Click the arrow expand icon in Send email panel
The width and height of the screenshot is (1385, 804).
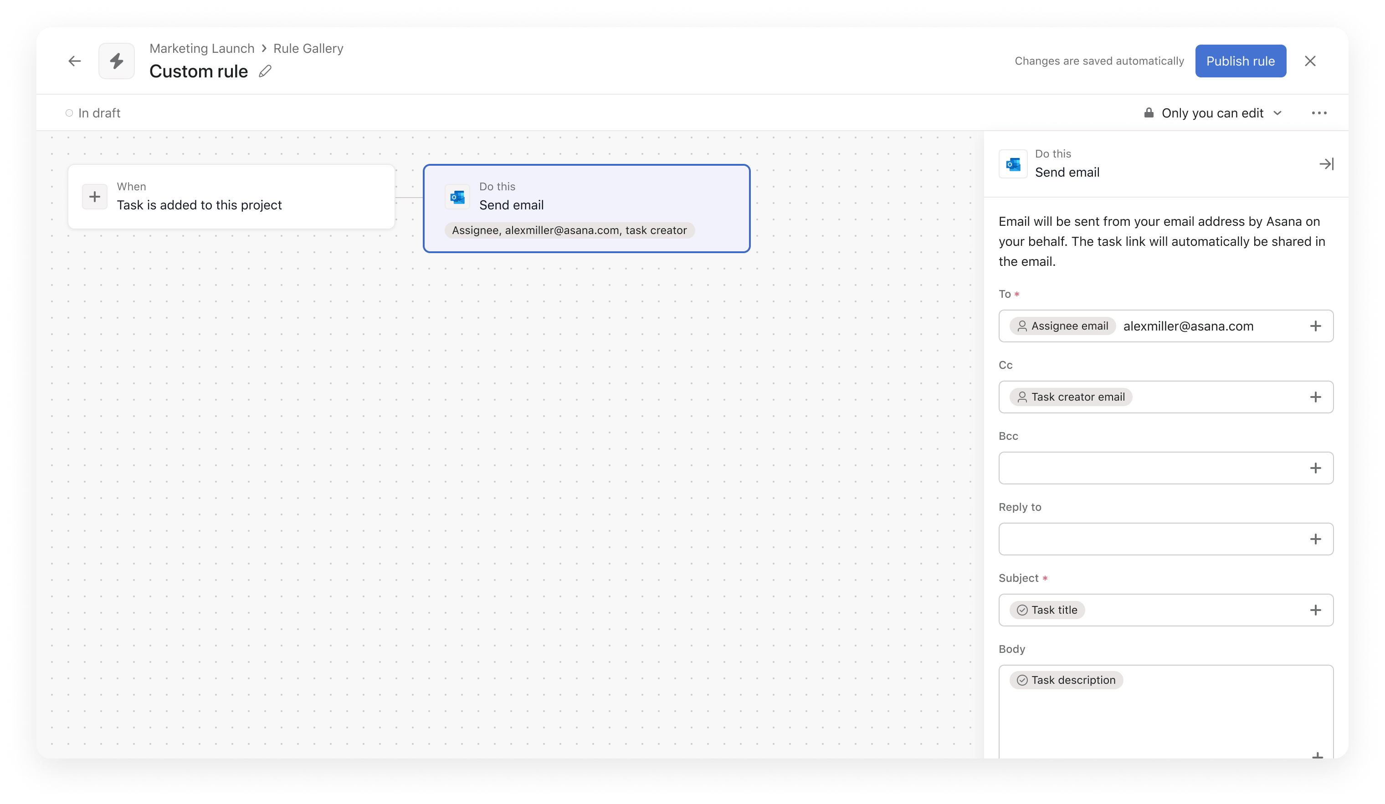[1326, 164]
